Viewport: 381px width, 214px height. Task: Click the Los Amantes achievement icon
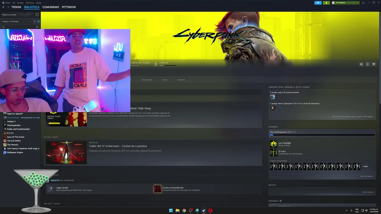tap(273, 144)
